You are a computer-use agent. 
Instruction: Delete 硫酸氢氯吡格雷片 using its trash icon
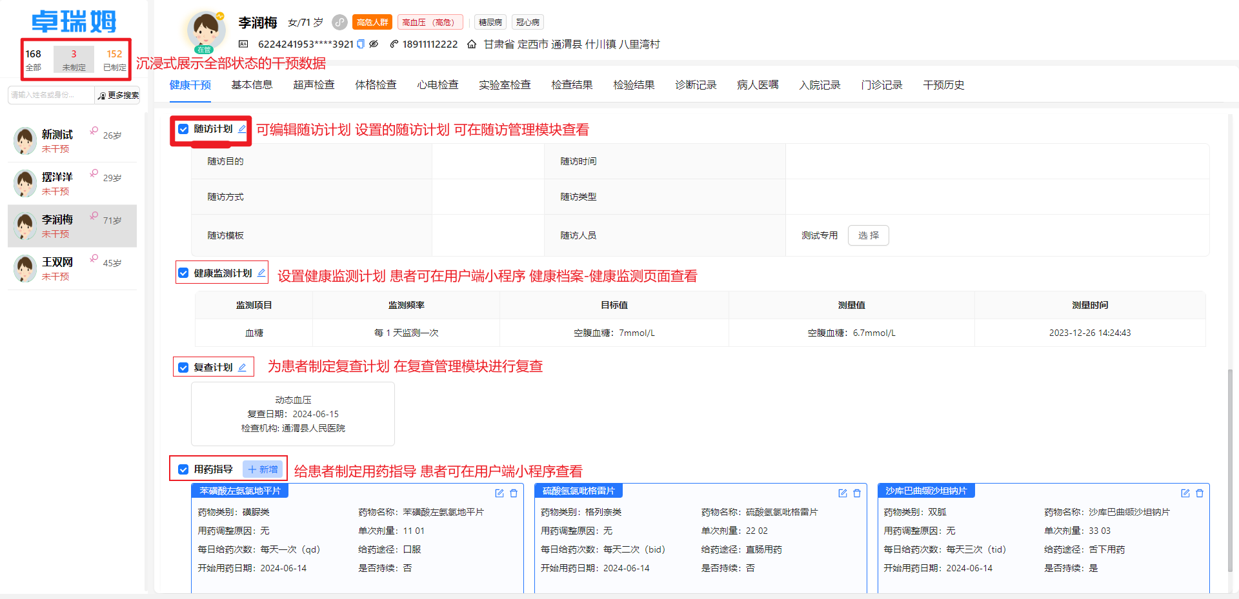(x=857, y=493)
